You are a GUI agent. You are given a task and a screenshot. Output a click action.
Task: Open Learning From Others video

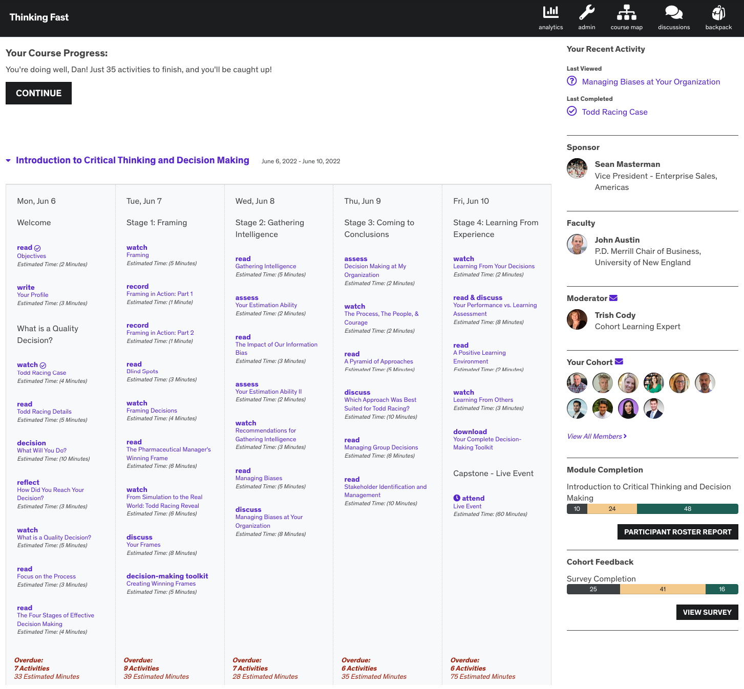click(483, 400)
